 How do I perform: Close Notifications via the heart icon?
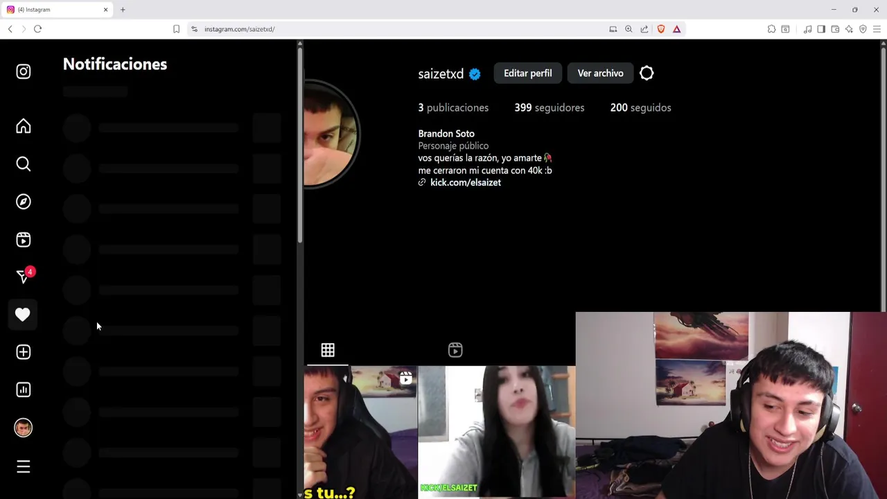point(23,315)
